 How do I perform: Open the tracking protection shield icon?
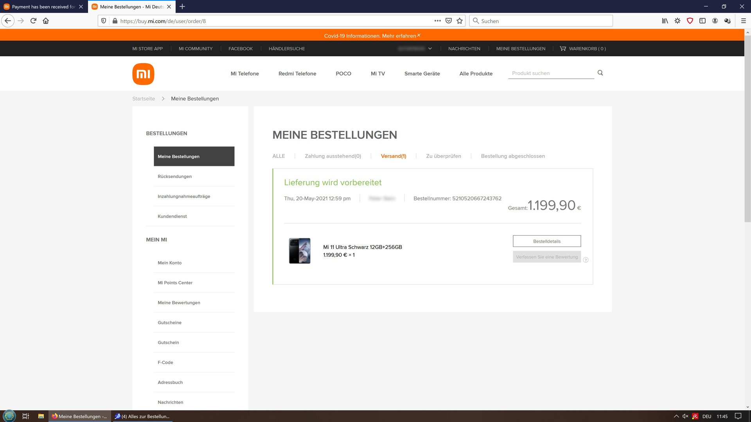tap(104, 21)
